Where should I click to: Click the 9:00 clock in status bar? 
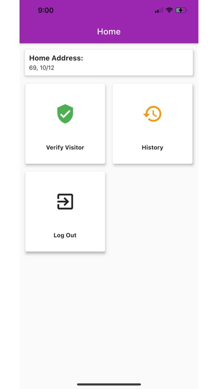click(x=46, y=10)
